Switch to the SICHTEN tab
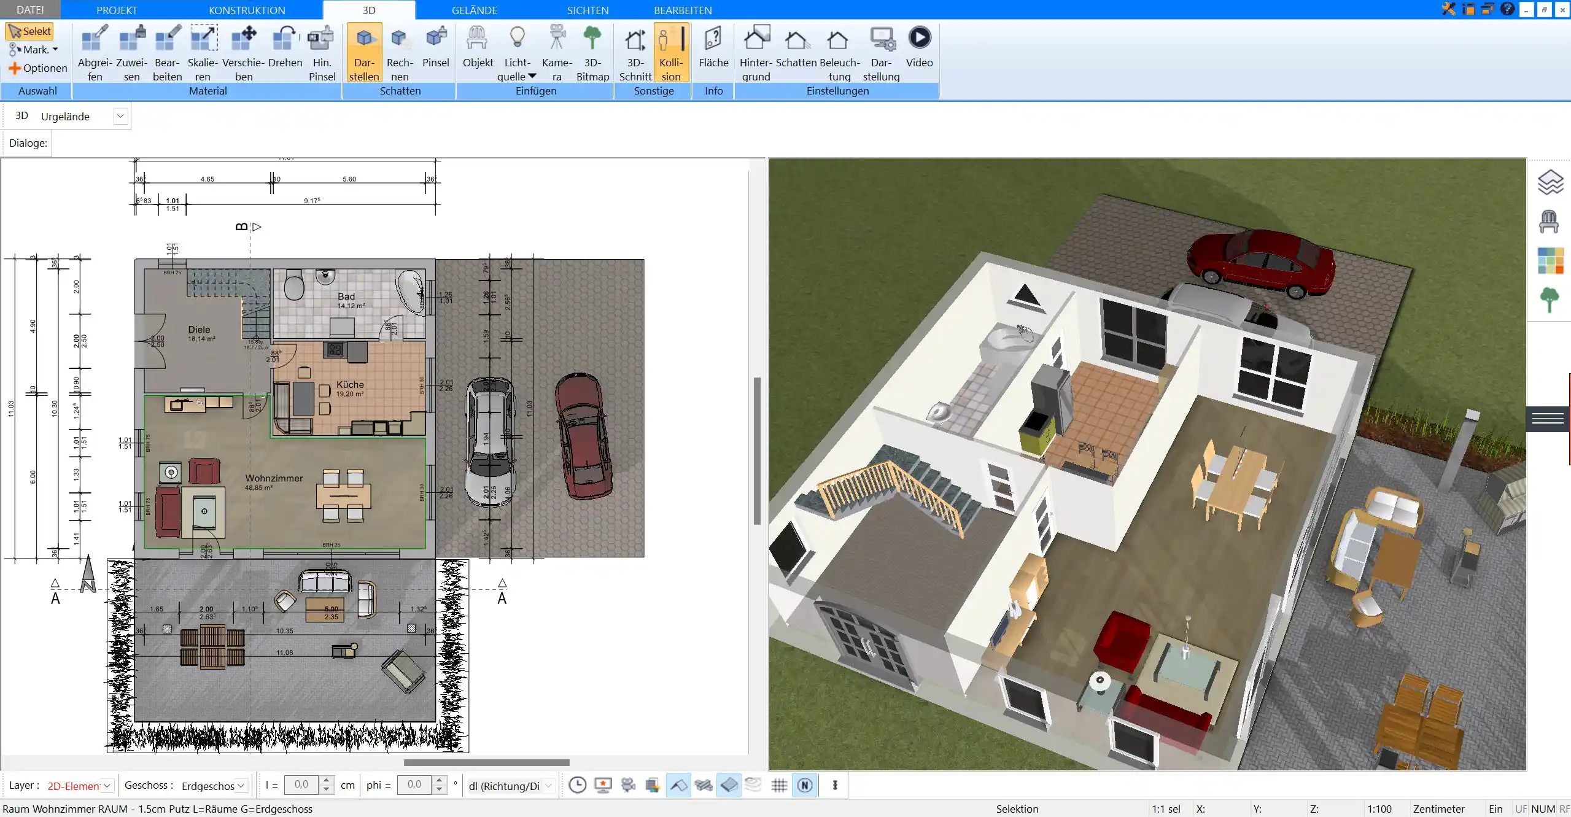 tap(588, 10)
